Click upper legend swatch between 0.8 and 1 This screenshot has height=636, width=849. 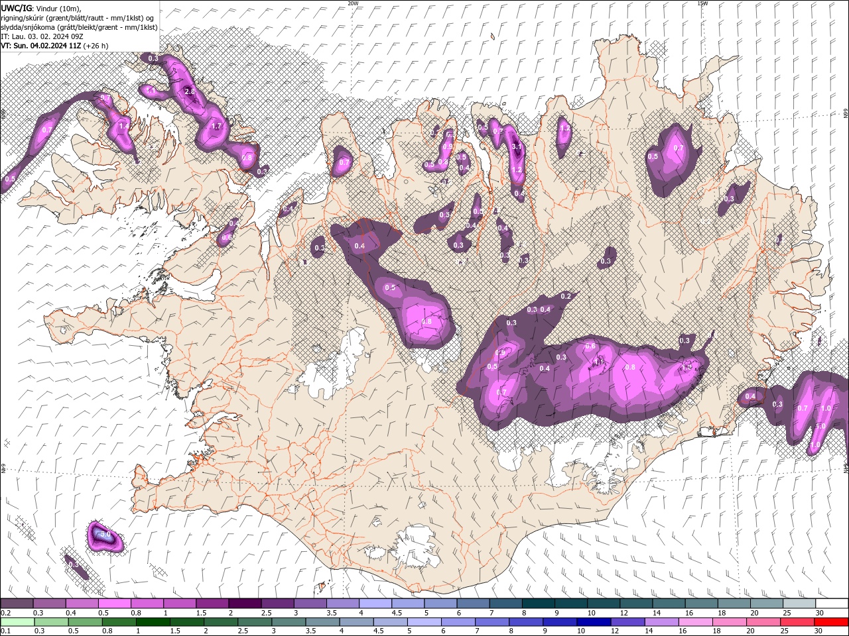147,604
